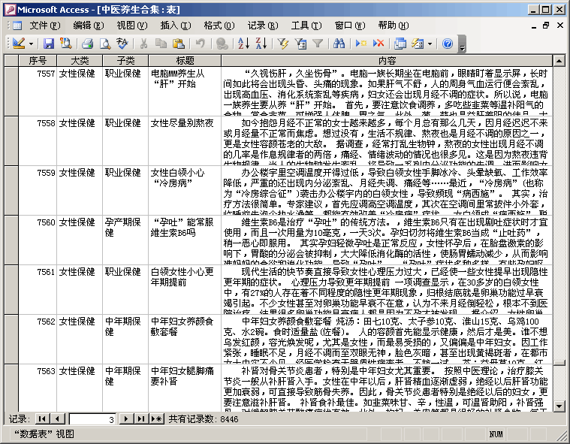Image resolution: width=570 pixels, height=444 pixels.
Task: Open Find with binoculars icon
Action: [339, 44]
